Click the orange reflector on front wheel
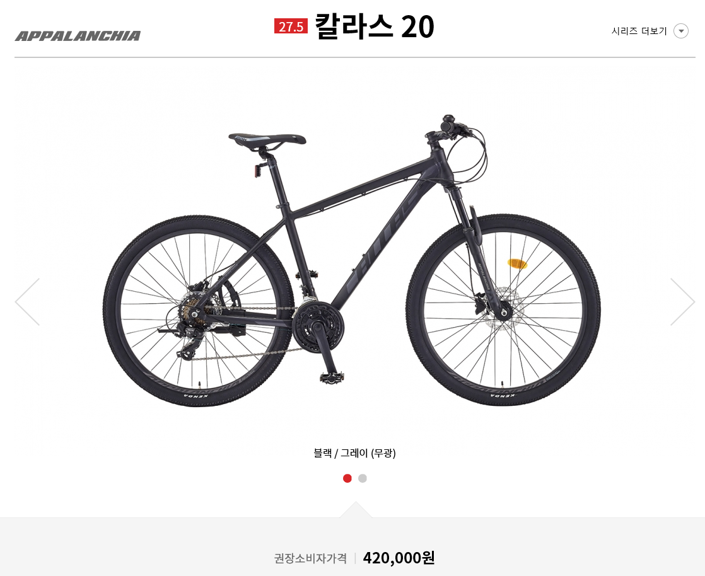705x576 pixels. click(517, 264)
